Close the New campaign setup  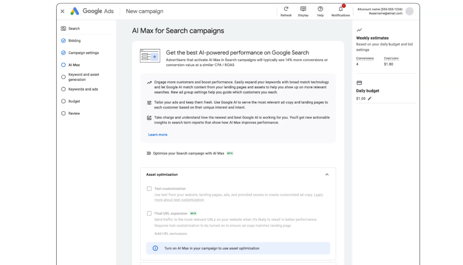(62, 11)
